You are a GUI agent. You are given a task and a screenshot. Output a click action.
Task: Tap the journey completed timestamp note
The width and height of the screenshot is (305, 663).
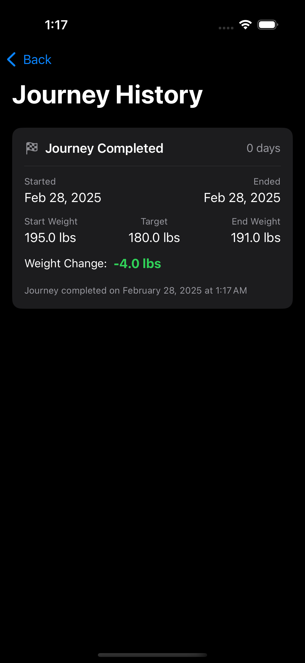(x=136, y=291)
